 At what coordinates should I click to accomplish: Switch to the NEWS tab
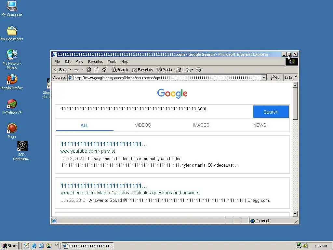point(260,125)
